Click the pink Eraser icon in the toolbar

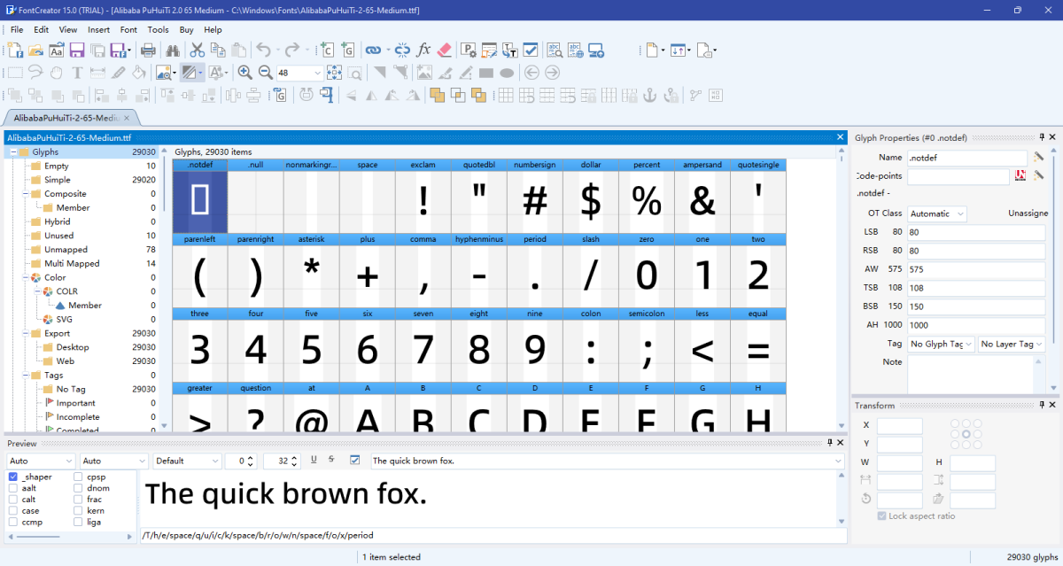(443, 50)
